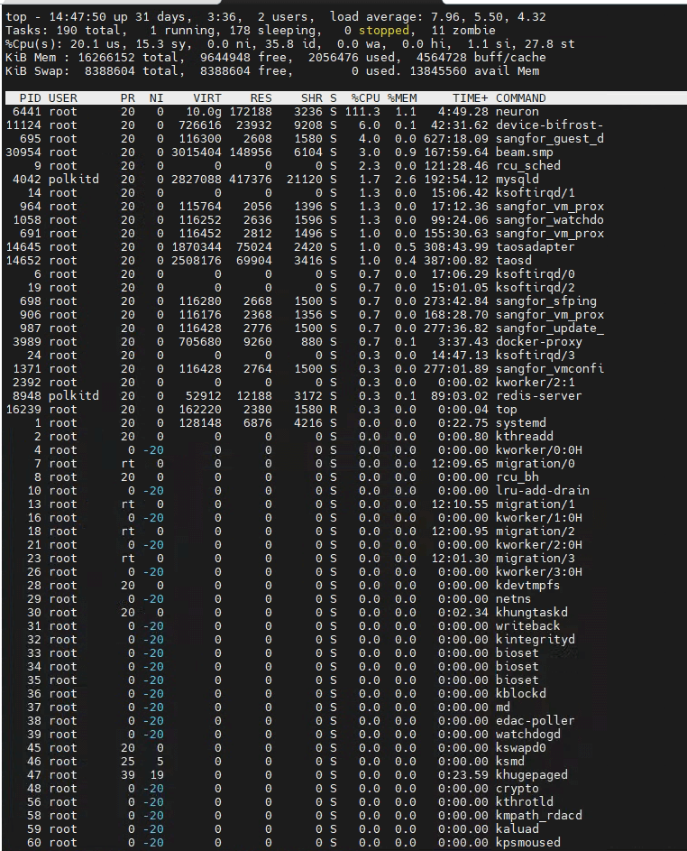Screen dimensions: 687x851
Task: Select the kpsmoused command in last row
Action: click(x=527, y=843)
